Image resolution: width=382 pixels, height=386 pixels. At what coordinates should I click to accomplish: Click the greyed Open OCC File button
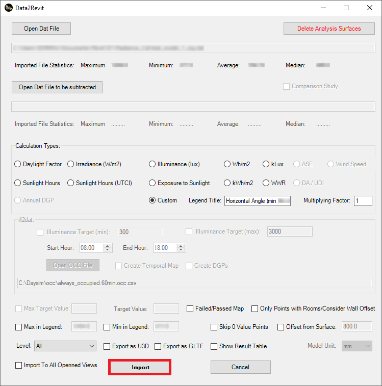pyautogui.click(x=73, y=265)
